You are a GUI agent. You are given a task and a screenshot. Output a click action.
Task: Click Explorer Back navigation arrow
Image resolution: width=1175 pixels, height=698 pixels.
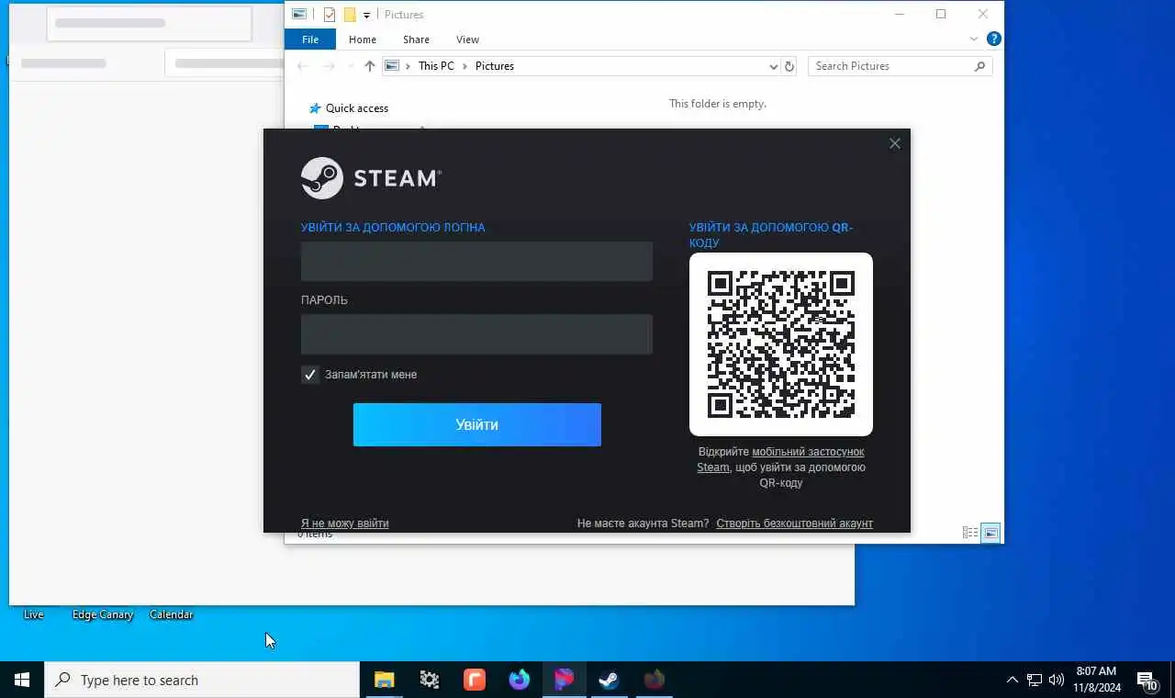[x=303, y=66]
